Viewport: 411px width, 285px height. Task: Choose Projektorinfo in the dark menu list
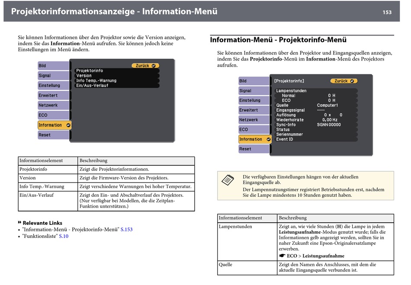(x=117, y=71)
